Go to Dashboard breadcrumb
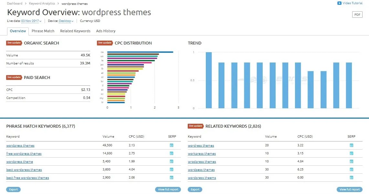This screenshot has height=194, width=369. (x=15, y=4)
